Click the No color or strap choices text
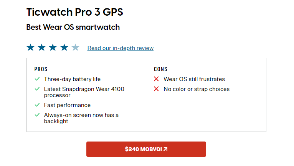The height and width of the screenshot is (166, 294). point(197,89)
